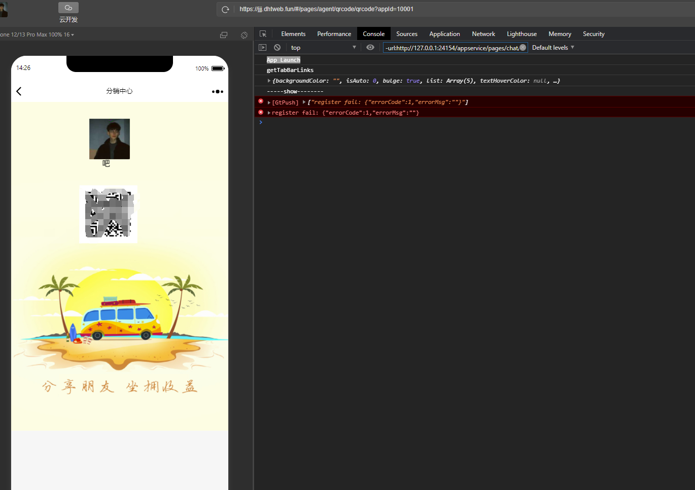
Task: Open the Default levels dropdown
Action: [553, 48]
